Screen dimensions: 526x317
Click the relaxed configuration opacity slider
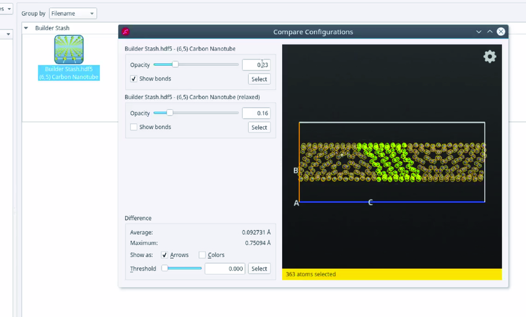pyautogui.click(x=170, y=113)
